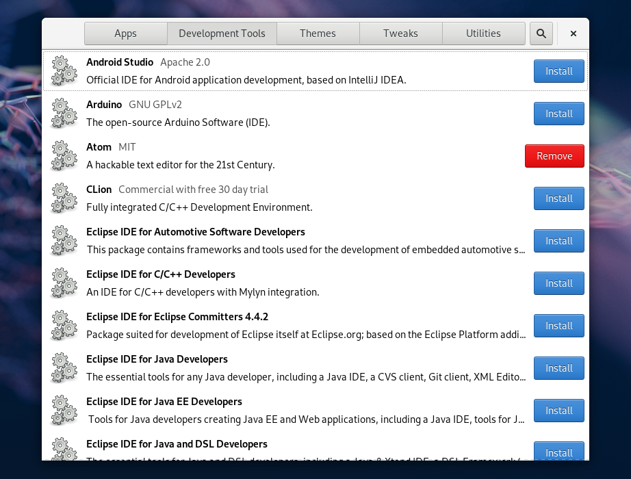Open the Themes category
The height and width of the screenshot is (479, 631).
318,33
